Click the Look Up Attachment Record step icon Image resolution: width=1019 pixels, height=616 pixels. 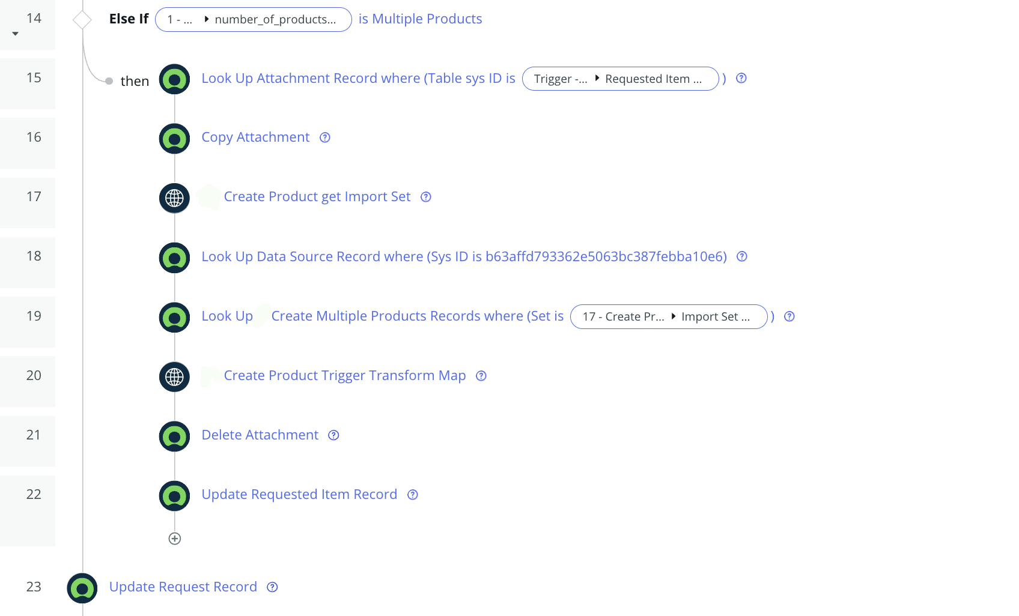pos(174,79)
